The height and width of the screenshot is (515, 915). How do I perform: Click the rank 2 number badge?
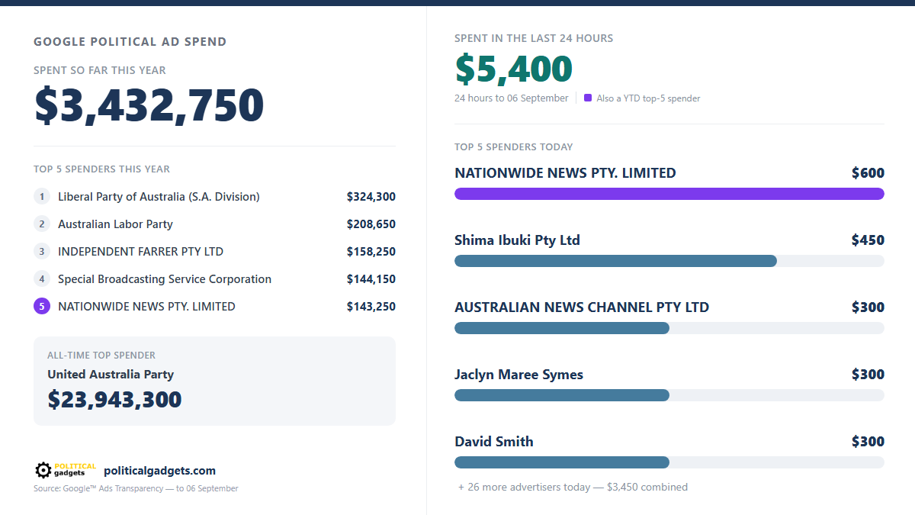pyautogui.click(x=42, y=224)
